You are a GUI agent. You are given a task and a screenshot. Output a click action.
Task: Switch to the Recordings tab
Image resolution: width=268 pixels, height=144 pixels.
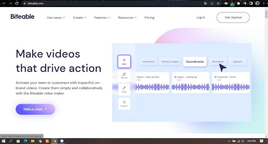click(218, 62)
